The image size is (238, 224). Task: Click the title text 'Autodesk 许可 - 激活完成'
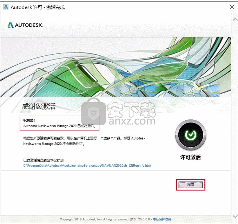(x=38, y=7)
